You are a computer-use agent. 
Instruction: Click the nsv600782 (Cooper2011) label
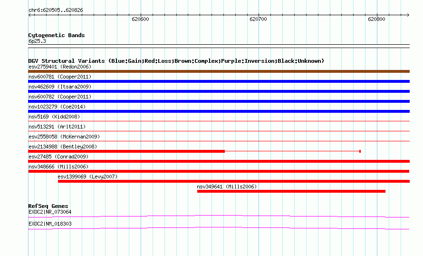60,97
